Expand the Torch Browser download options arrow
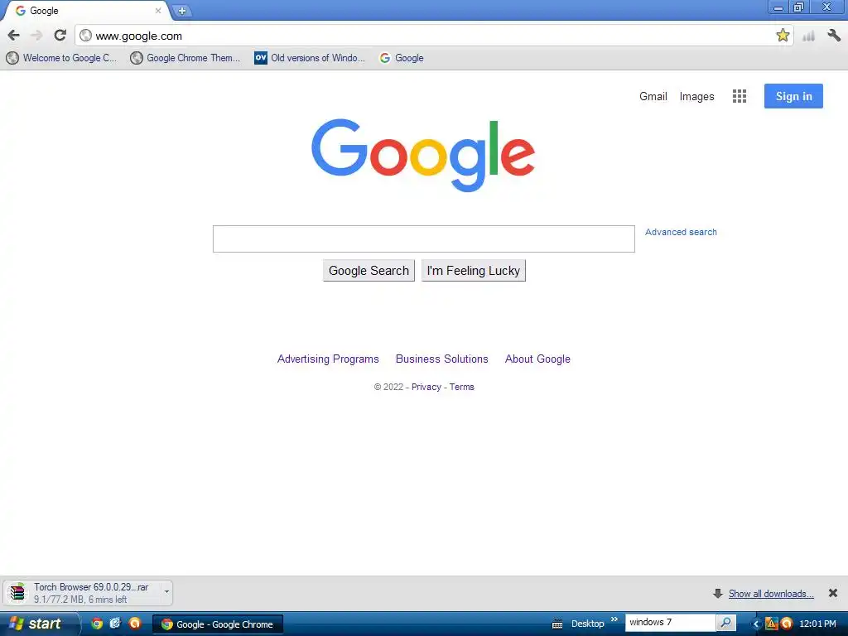The height and width of the screenshot is (636, 848). (x=166, y=592)
